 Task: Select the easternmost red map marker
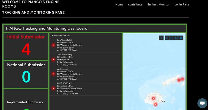tap(182, 79)
